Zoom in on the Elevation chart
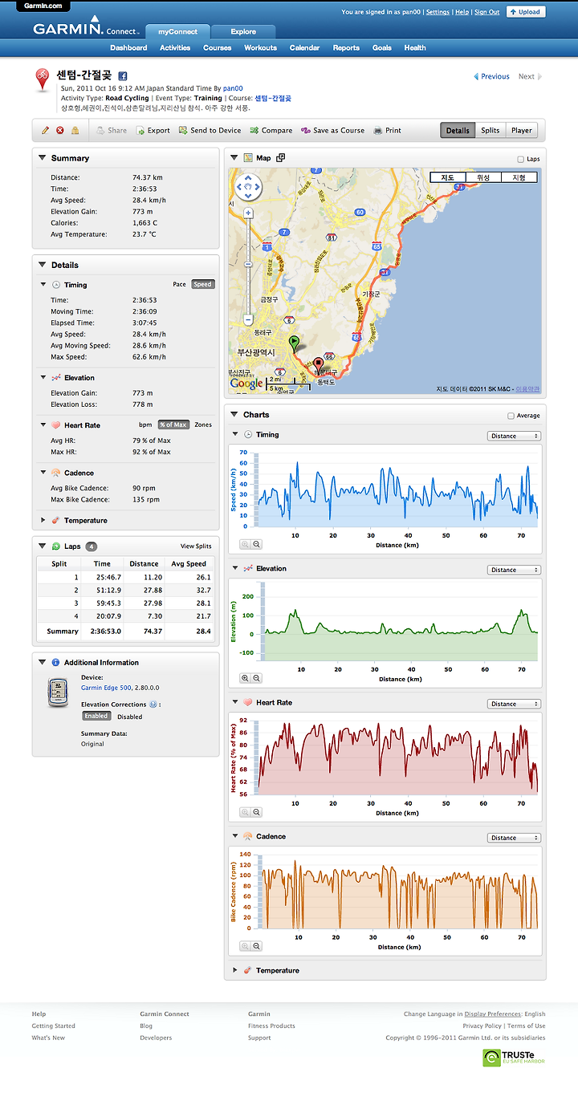 point(246,678)
